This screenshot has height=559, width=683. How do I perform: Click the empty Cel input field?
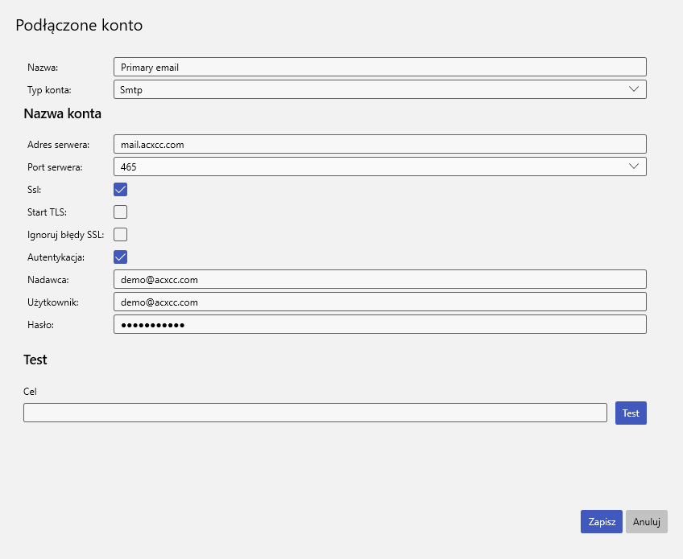(314, 413)
